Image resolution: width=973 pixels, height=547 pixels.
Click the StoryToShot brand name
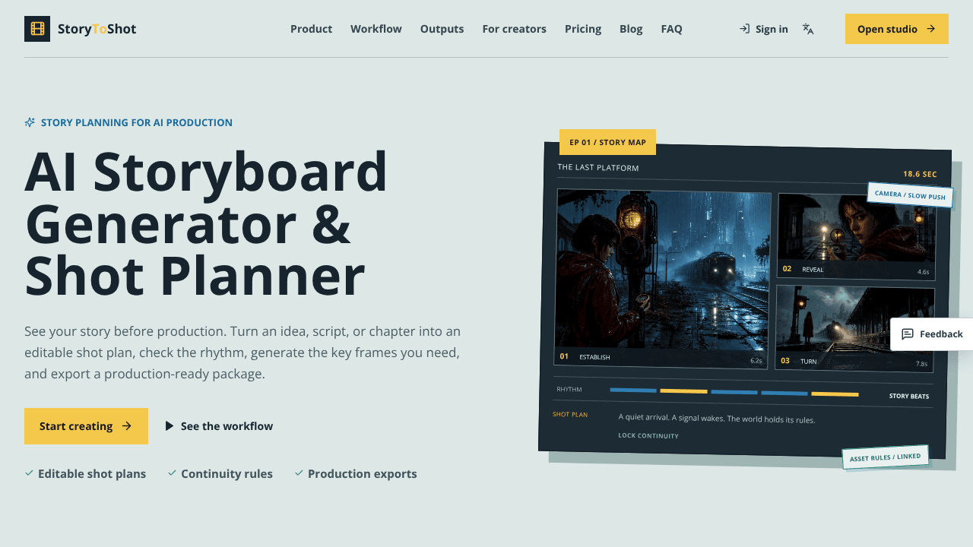(x=97, y=29)
